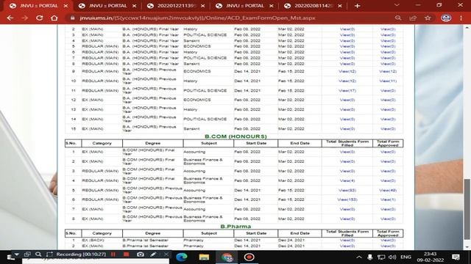
Task: Click the B.Pharma section heading
Action: (235, 227)
